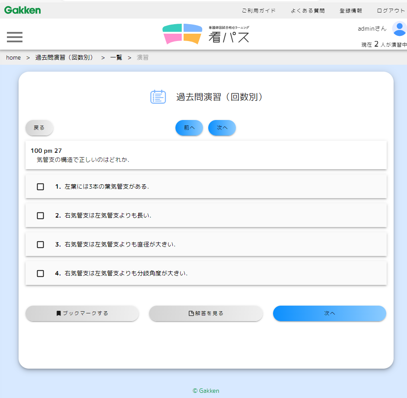Screen dimensions: 407x398
Task: Check answer option 3 直径が大きい
Action: click(x=40, y=244)
